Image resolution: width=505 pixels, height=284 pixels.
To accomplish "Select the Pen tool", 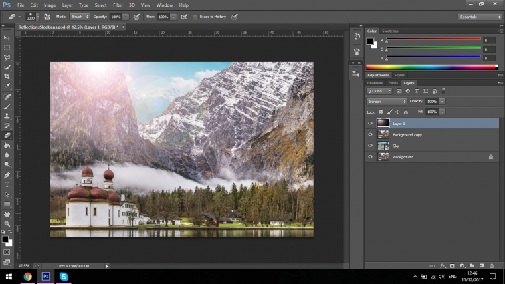I will tap(7, 175).
